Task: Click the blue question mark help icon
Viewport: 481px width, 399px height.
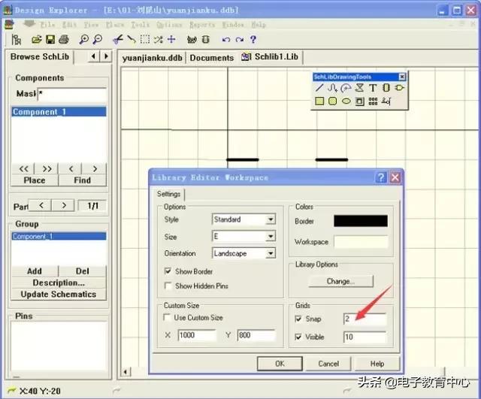Action: click(253, 39)
